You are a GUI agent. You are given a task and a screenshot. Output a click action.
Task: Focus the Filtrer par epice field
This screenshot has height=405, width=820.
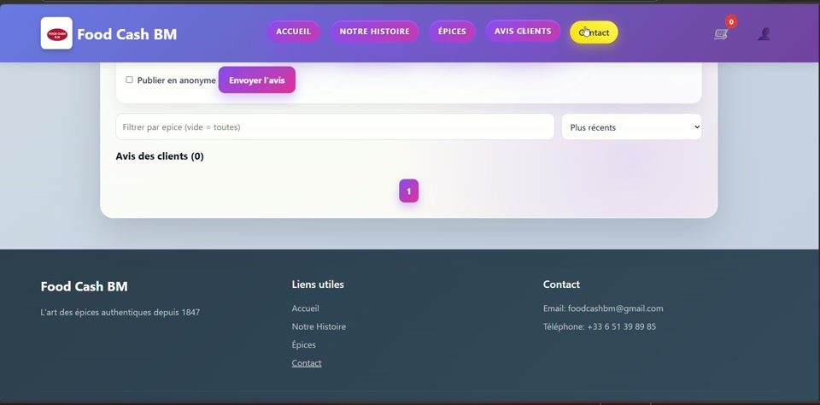tap(335, 127)
